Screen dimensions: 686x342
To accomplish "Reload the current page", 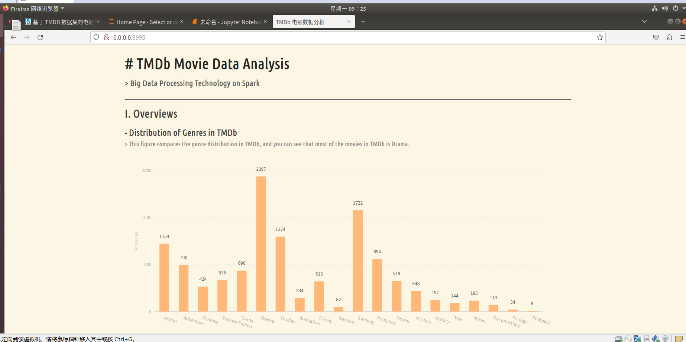I will [x=40, y=37].
